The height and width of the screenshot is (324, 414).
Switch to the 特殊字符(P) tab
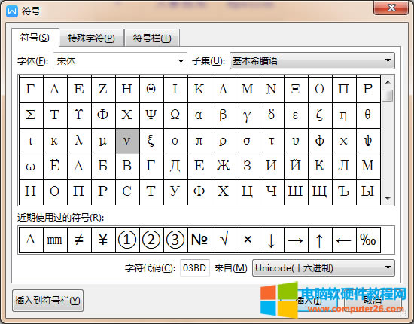click(91, 38)
